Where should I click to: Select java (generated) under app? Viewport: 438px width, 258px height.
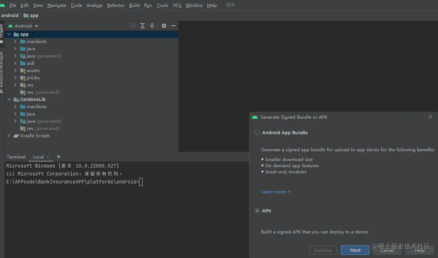coord(43,56)
